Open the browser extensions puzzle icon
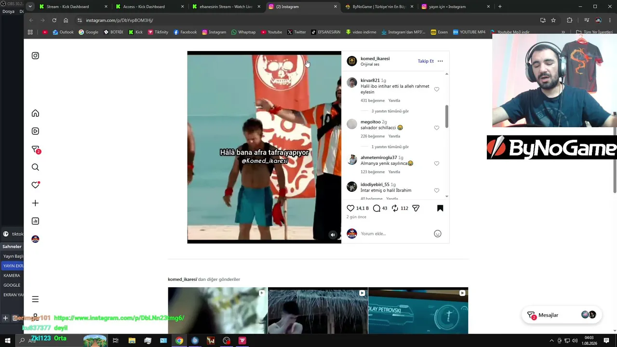Image resolution: width=617 pixels, height=347 pixels. pyautogui.click(x=570, y=20)
